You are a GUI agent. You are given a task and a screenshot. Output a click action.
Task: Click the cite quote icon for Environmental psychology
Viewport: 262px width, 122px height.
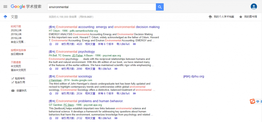[57, 69]
